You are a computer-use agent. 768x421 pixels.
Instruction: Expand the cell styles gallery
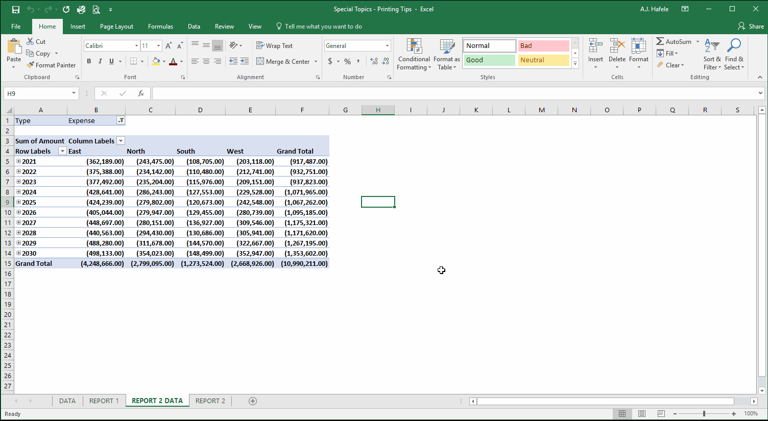[575, 64]
